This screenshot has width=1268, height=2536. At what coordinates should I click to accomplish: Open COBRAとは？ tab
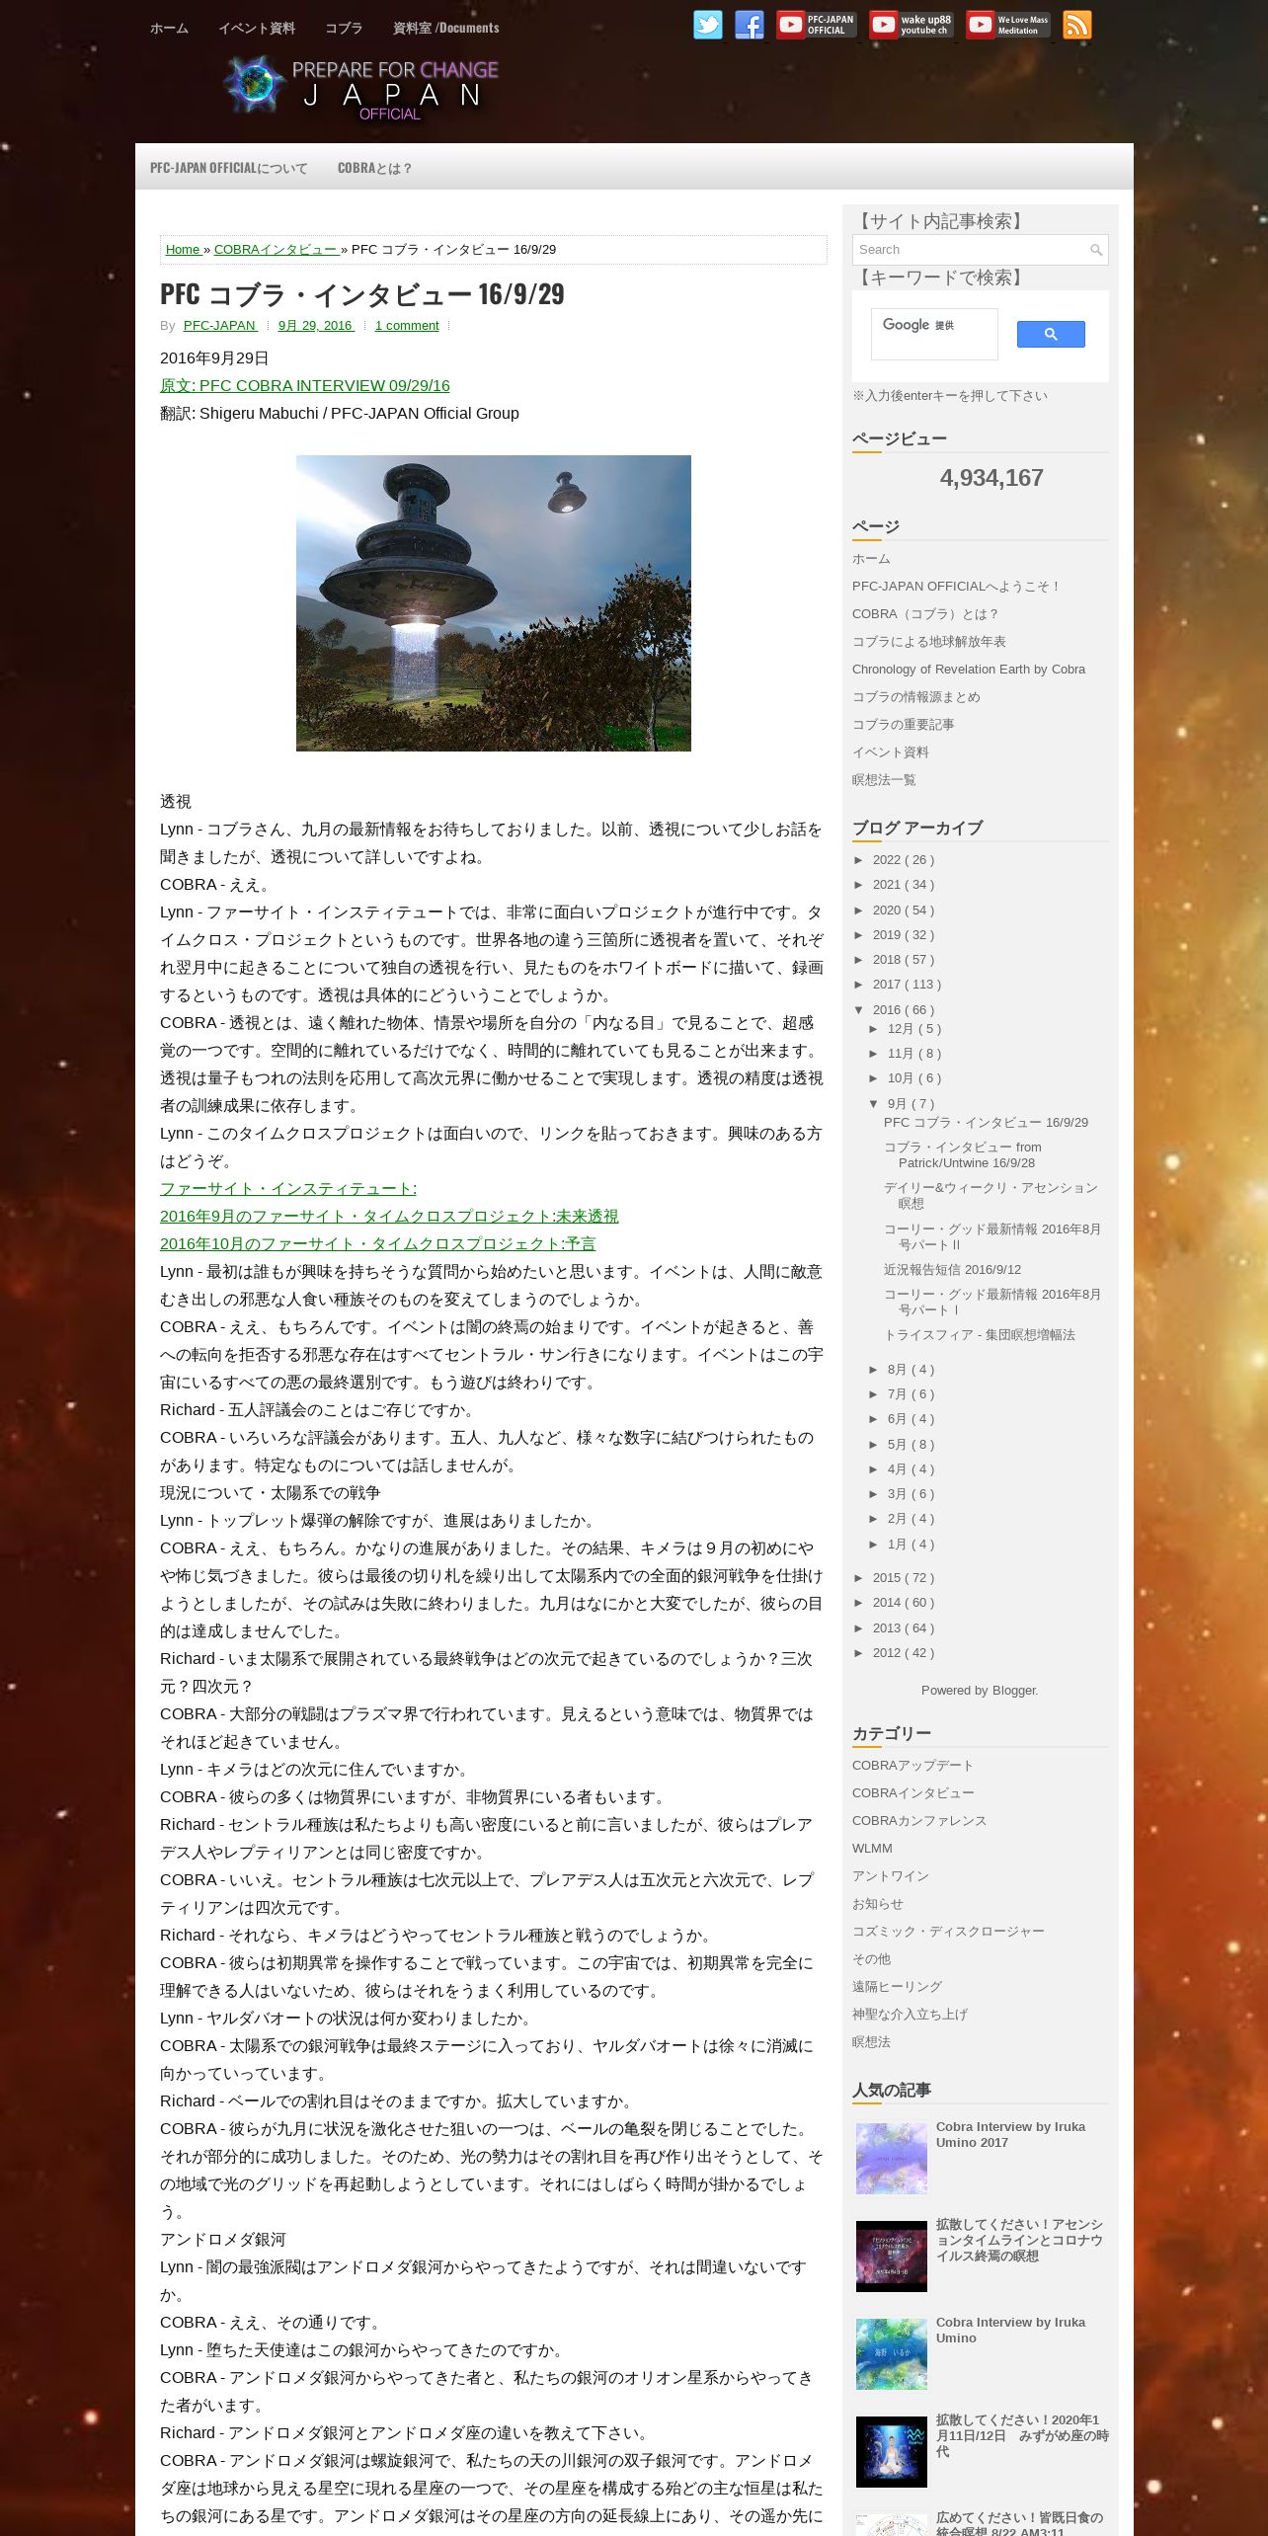tap(375, 168)
